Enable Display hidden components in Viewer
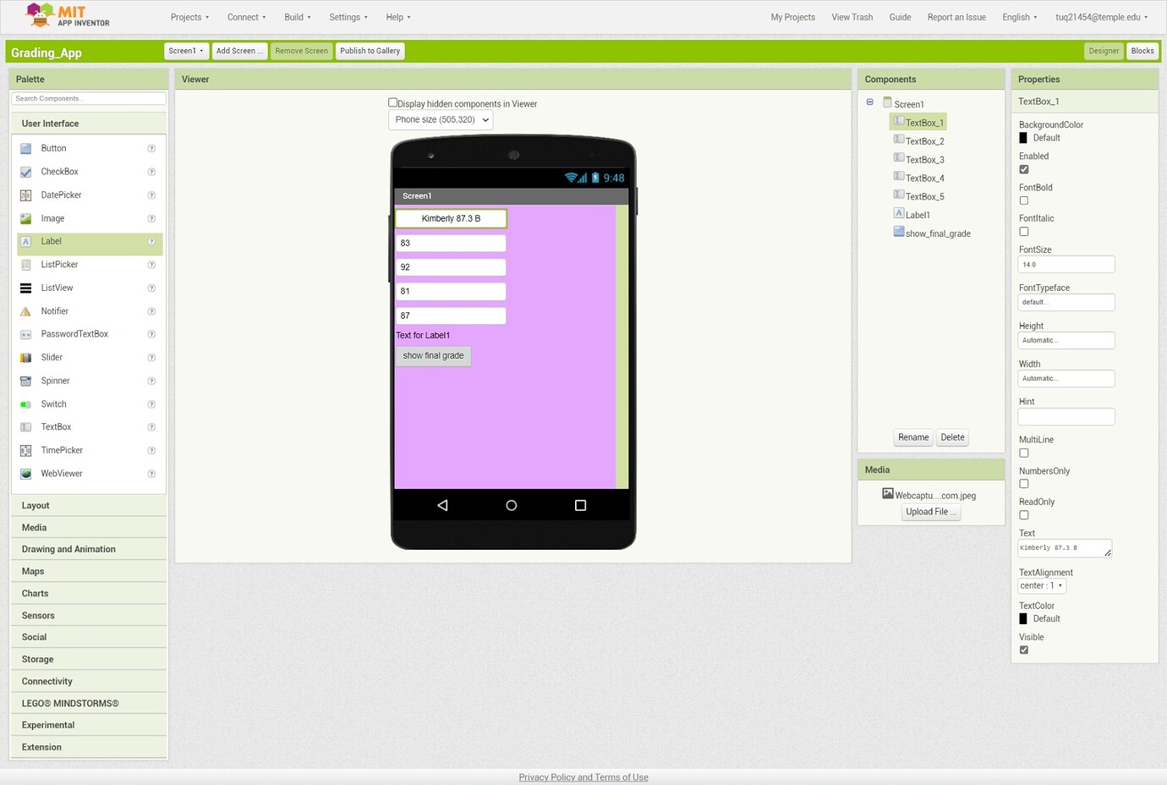1167x785 pixels. 392,102
